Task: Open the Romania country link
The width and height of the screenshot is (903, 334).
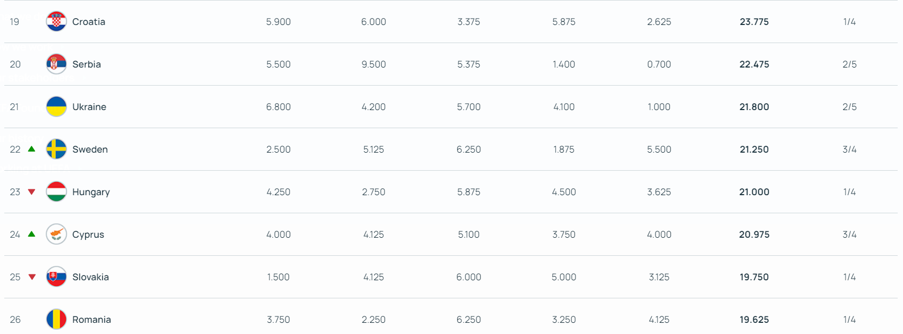Action: pyautogui.click(x=92, y=320)
